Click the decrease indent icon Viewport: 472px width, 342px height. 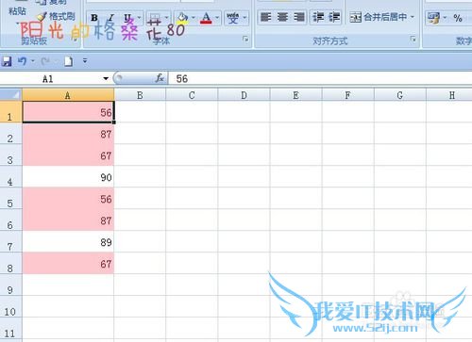click(318, 17)
